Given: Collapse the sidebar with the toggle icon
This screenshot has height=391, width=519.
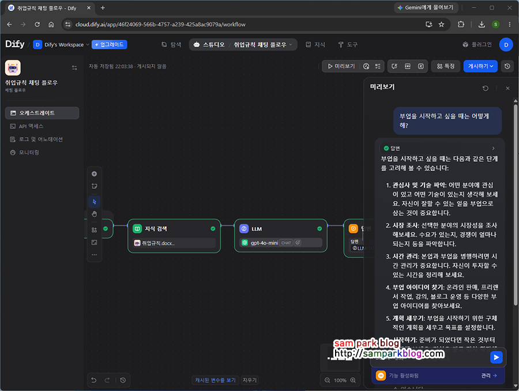Looking at the screenshot, I should point(74,68).
